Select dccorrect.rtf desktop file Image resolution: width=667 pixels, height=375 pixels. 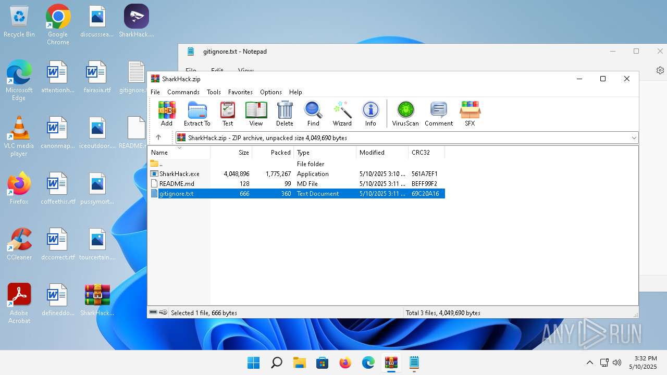[58, 244]
